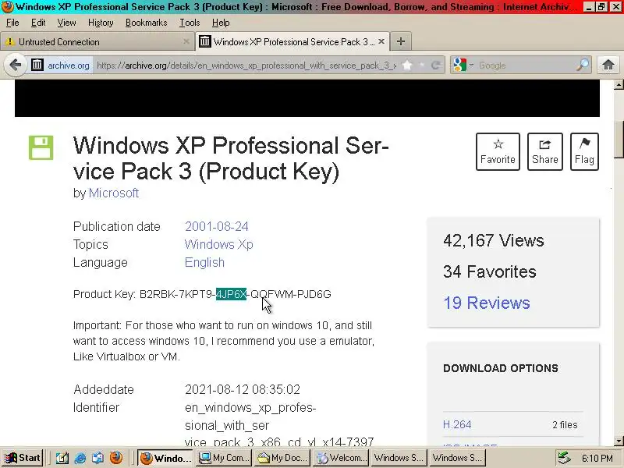Screen dimensions: 624x468
Task: Open the English language link
Action: (204, 263)
